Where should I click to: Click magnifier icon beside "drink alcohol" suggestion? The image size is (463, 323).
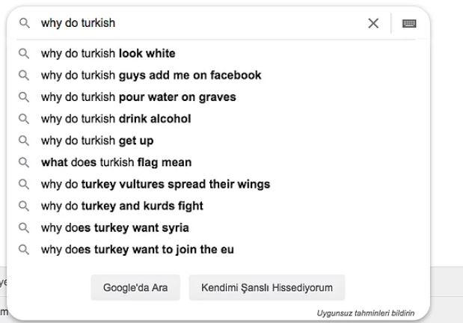25,119
